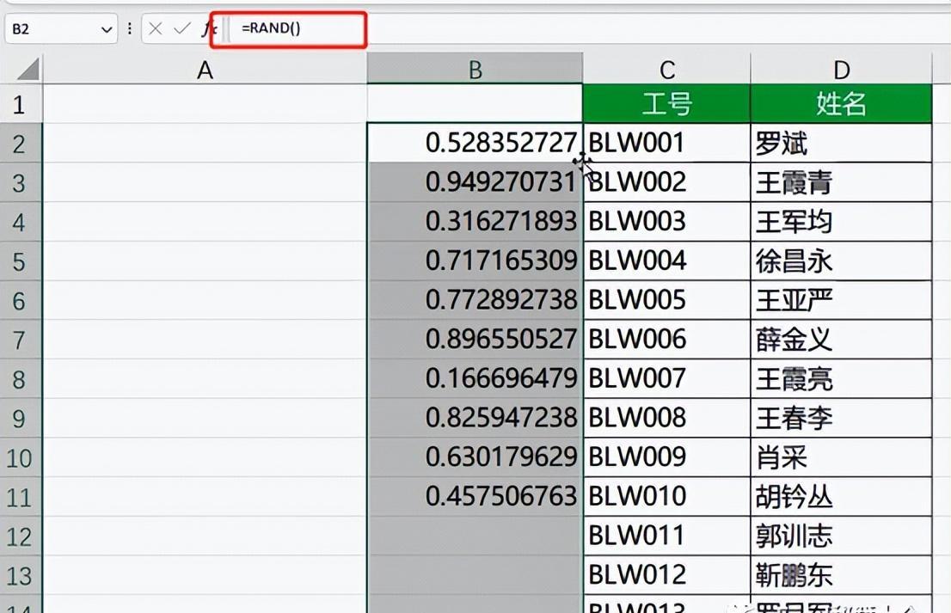Select the name cell 胡钤丛
The image size is (951, 613).
pyautogui.click(x=841, y=496)
